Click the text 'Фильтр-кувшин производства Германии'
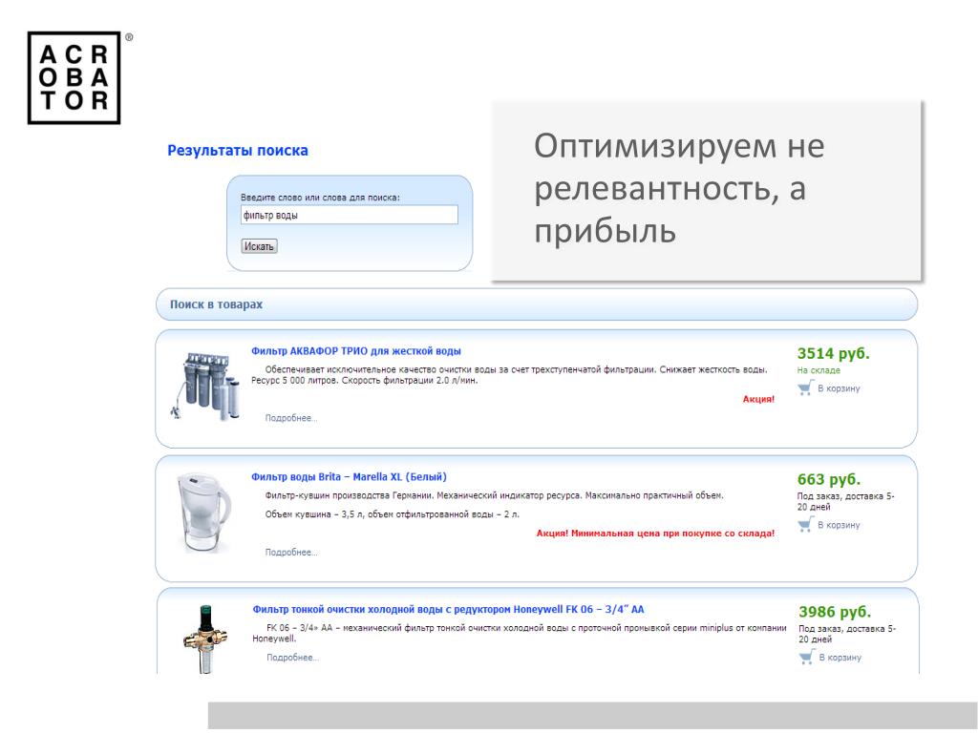Screen dimensions: 978x733 348,495
